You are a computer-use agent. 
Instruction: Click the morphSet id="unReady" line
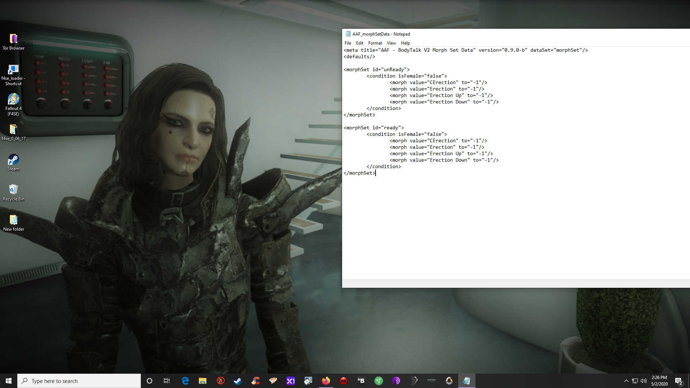click(377, 69)
